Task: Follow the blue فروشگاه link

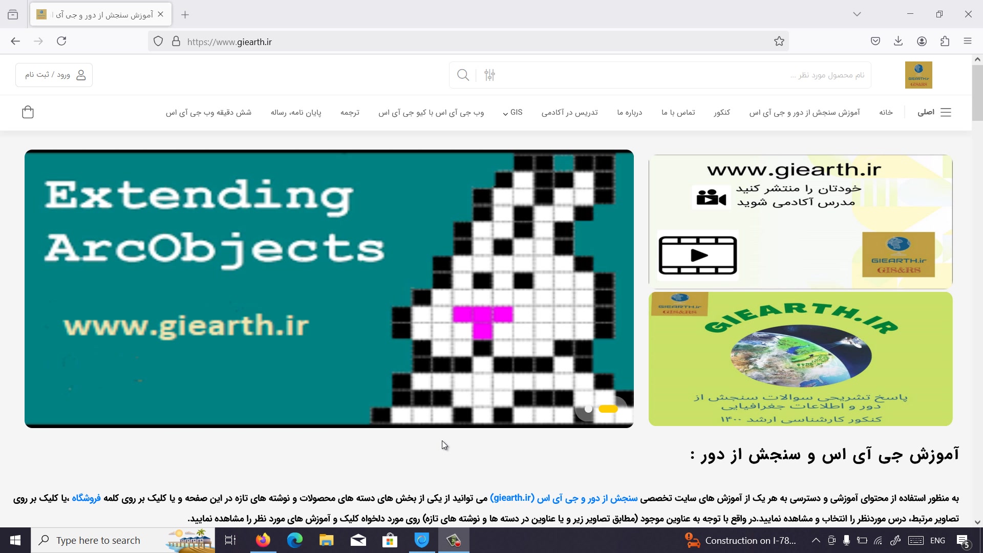Action: tap(86, 498)
